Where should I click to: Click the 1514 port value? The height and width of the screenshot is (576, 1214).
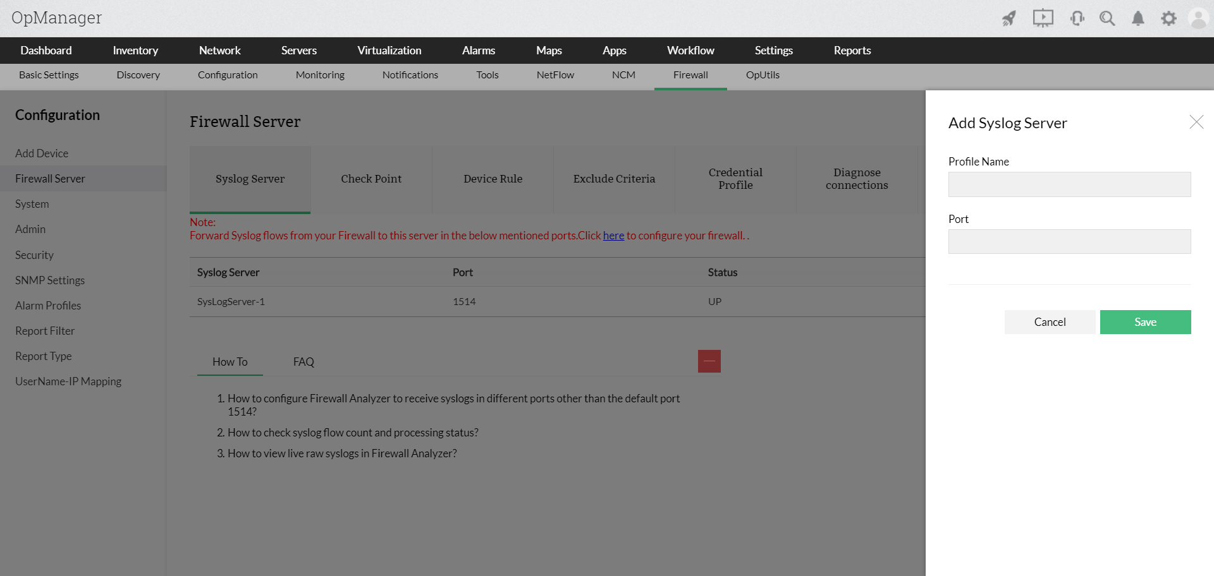click(x=464, y=302)
